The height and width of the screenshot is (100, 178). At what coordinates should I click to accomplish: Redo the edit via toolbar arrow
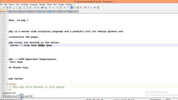tap(38, 7)
